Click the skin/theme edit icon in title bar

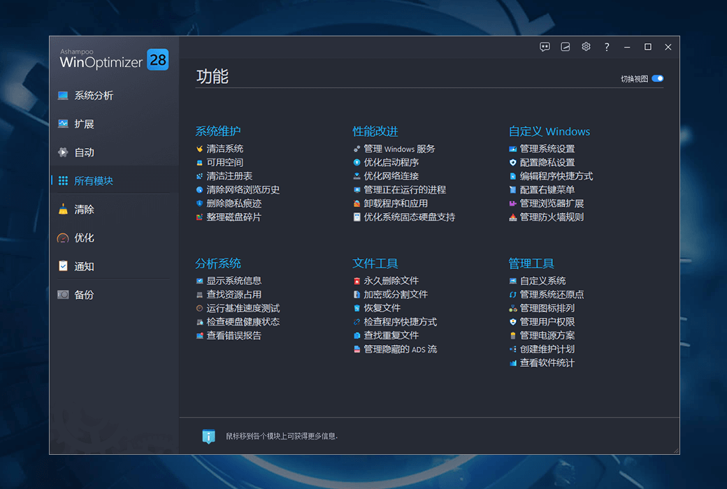click(566, 47)
